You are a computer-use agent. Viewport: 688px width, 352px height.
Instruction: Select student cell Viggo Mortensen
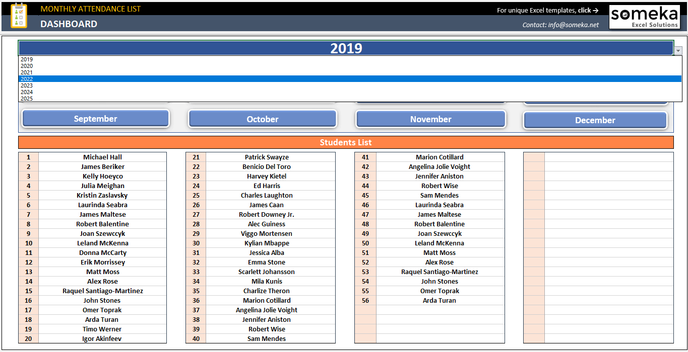tap(271, 234)
